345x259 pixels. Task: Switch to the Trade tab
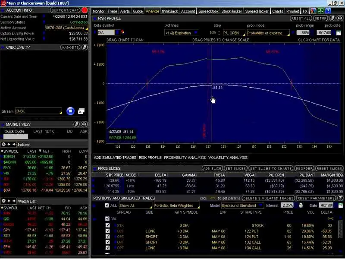click(x=112, y=11)
